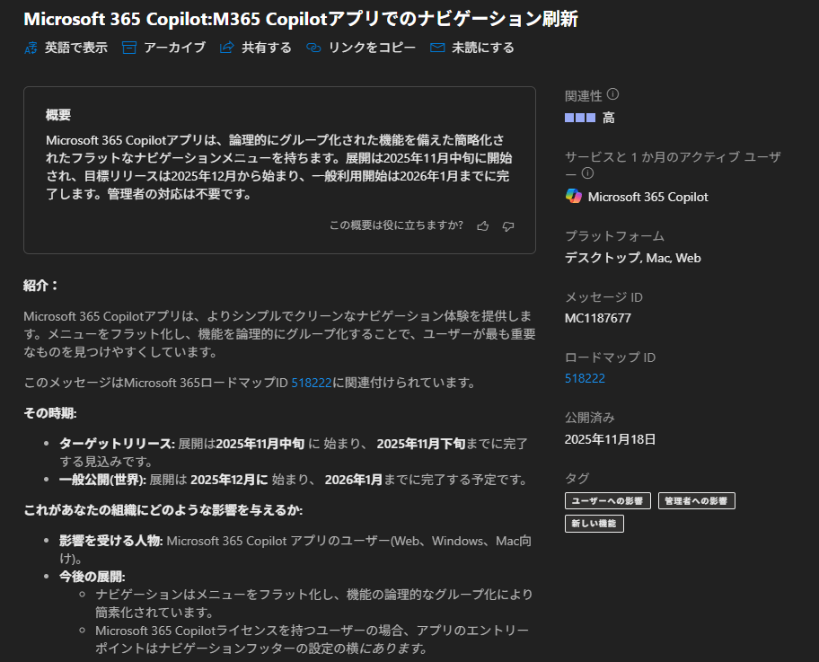
Task: Click info icon beside active users heading
Action: pyautogui.click(x=588, y=172)
